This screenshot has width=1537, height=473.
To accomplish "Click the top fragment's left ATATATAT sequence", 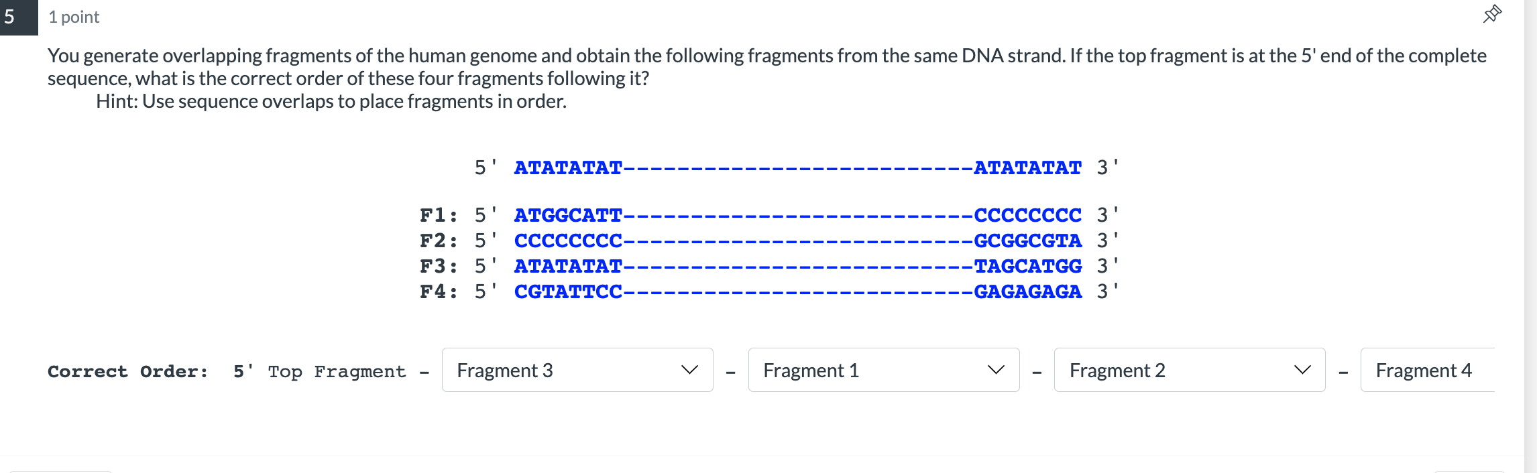I will coord(568,167).
